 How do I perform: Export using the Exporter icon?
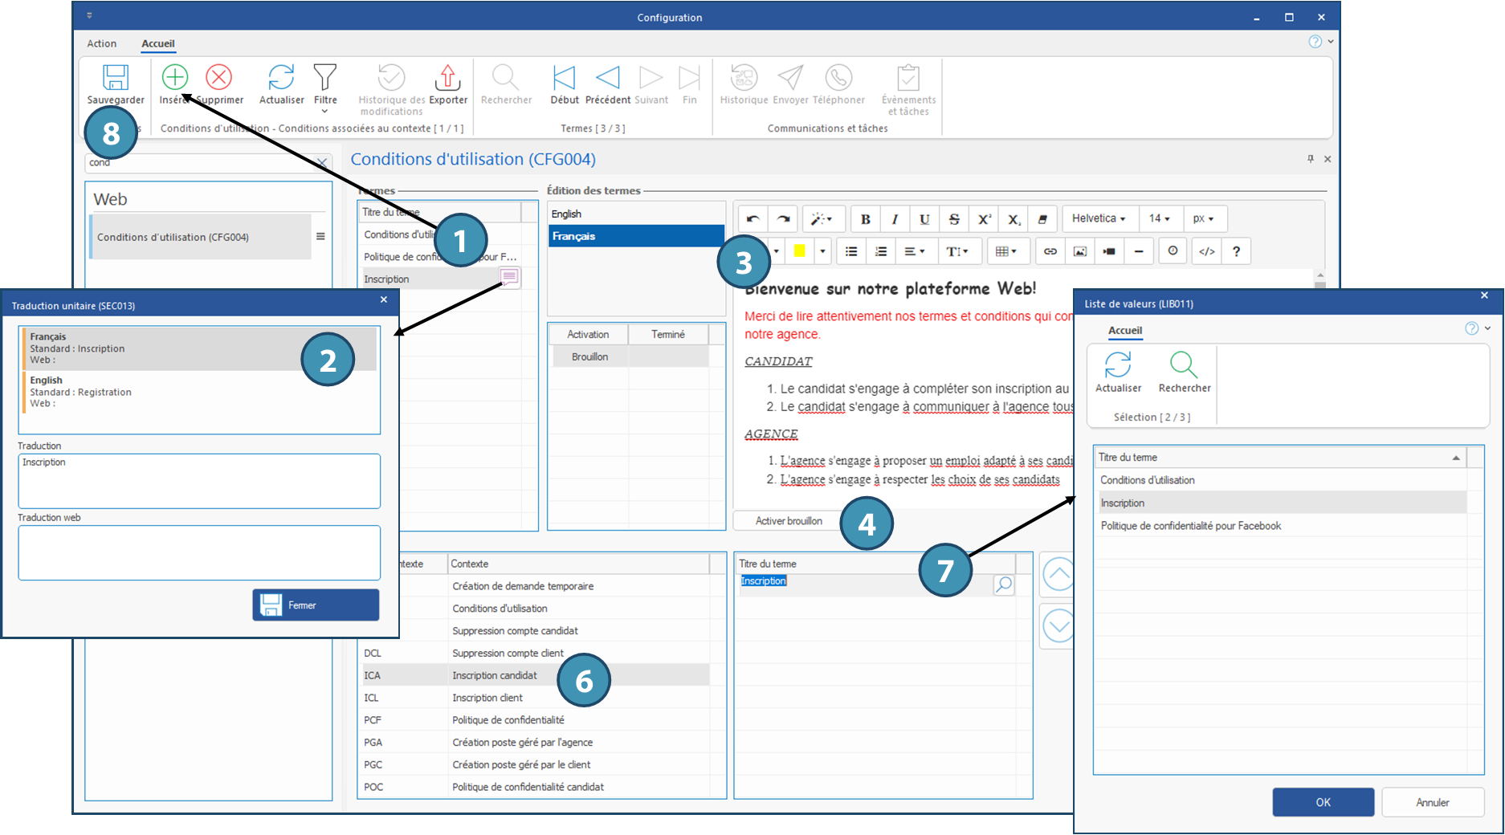[447, 78]
